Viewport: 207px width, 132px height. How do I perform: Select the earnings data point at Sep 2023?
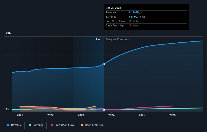(104, 110)
